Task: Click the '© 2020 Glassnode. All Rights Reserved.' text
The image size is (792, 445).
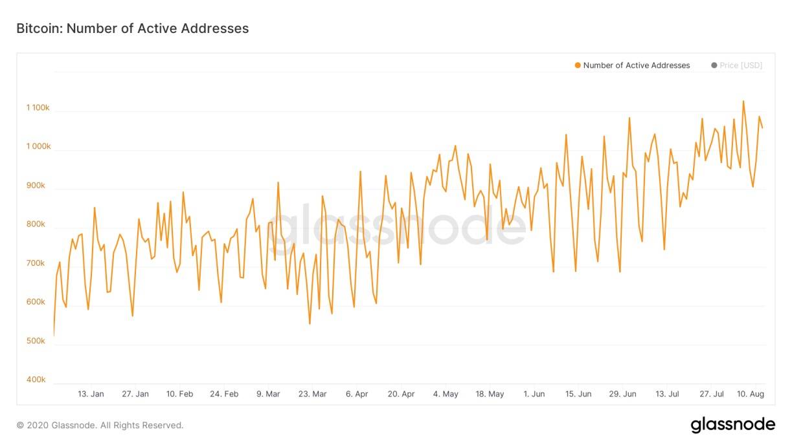Action: pos(100,426)
